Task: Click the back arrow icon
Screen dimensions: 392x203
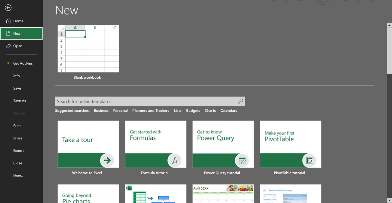Action: coord(8,8)
